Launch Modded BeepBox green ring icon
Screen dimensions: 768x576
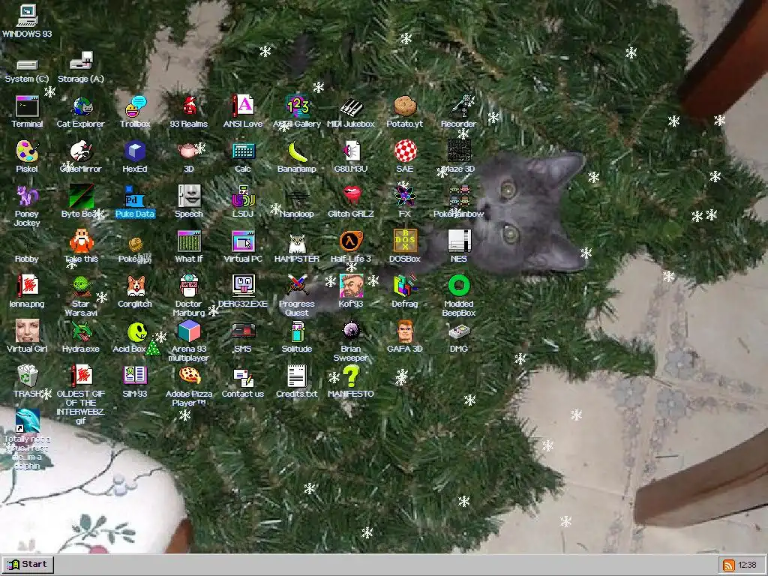coord(459,286)
